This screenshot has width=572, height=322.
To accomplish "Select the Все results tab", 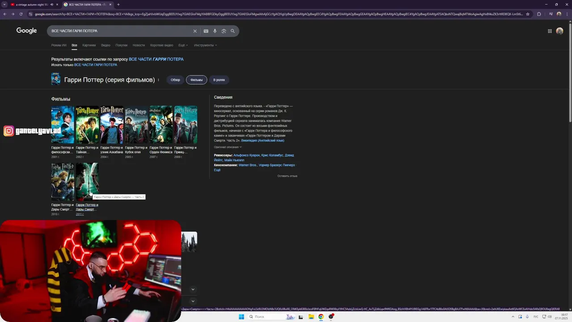I will tap(74, 45).
